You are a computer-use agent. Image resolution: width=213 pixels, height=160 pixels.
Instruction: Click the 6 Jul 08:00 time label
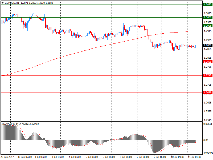[126, 157]
